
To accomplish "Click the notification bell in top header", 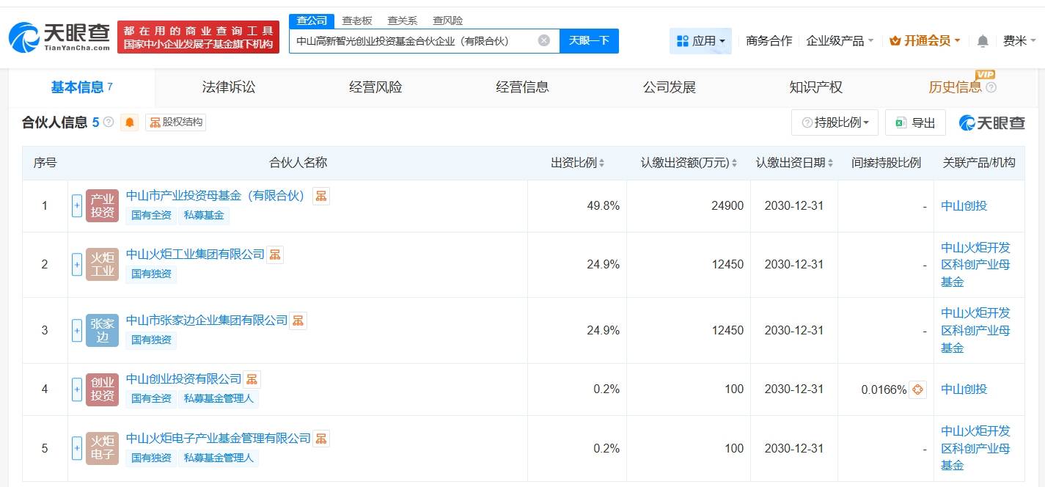I will (983, 41).
